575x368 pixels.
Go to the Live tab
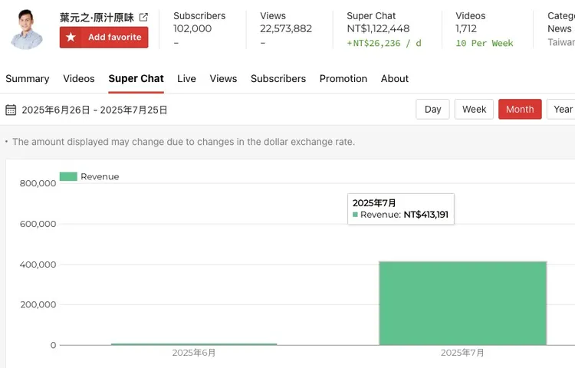point(186,78)
